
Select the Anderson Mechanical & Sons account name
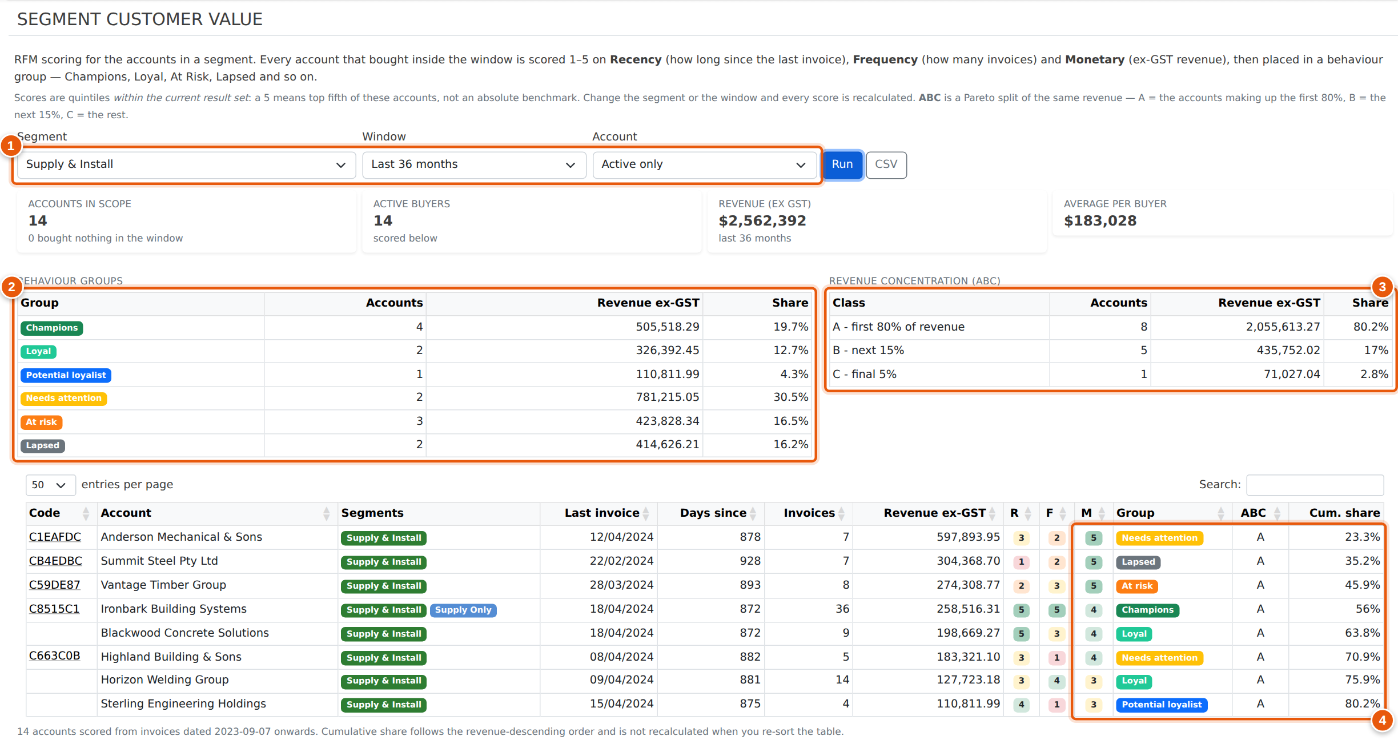[x=182, y=537]
